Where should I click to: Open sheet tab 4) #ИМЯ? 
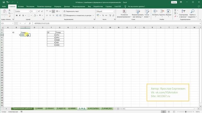[x=72, y=109]
